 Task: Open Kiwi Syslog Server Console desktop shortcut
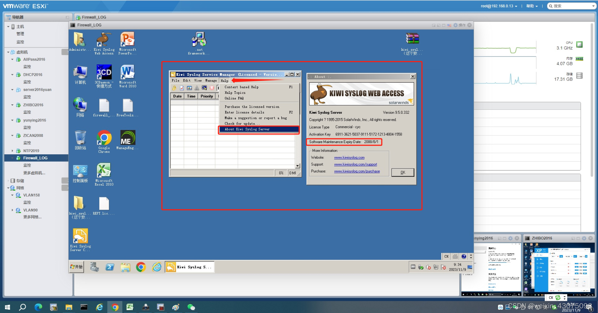(80, 240)
